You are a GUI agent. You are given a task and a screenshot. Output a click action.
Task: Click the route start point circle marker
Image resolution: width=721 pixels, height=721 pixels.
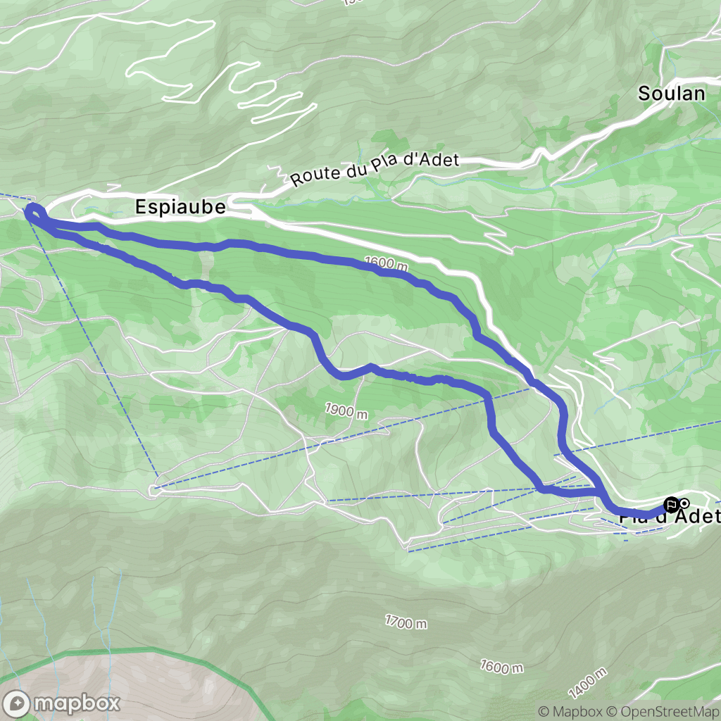pos(684,503)
